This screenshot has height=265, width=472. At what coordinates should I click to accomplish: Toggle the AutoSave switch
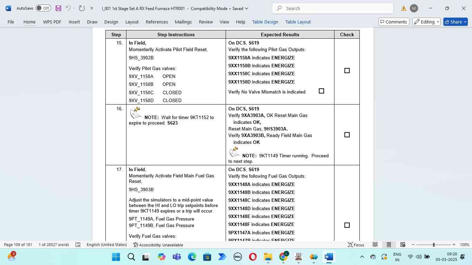point(43,8)
